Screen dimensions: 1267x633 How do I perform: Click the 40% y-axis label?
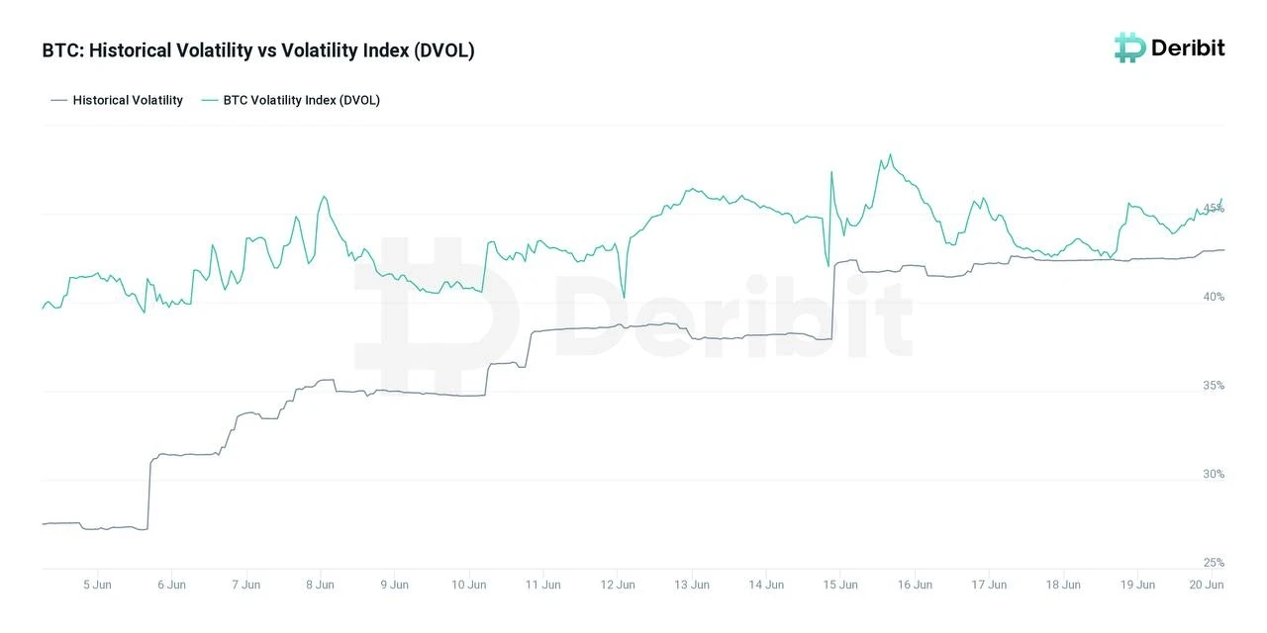click(x=1214, y=297)
